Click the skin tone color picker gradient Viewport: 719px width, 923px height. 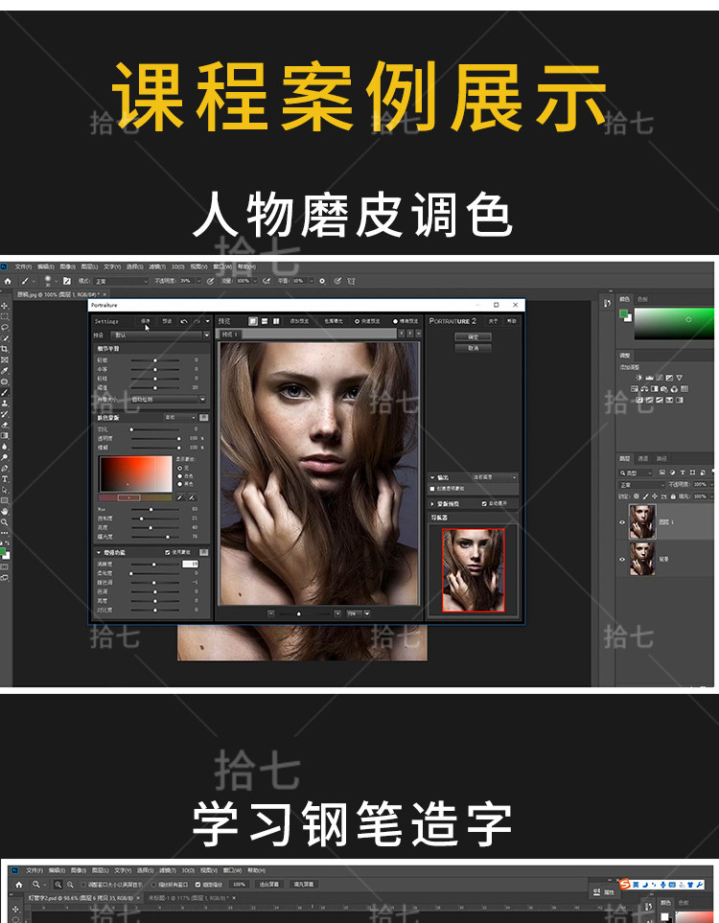(135, 473)
